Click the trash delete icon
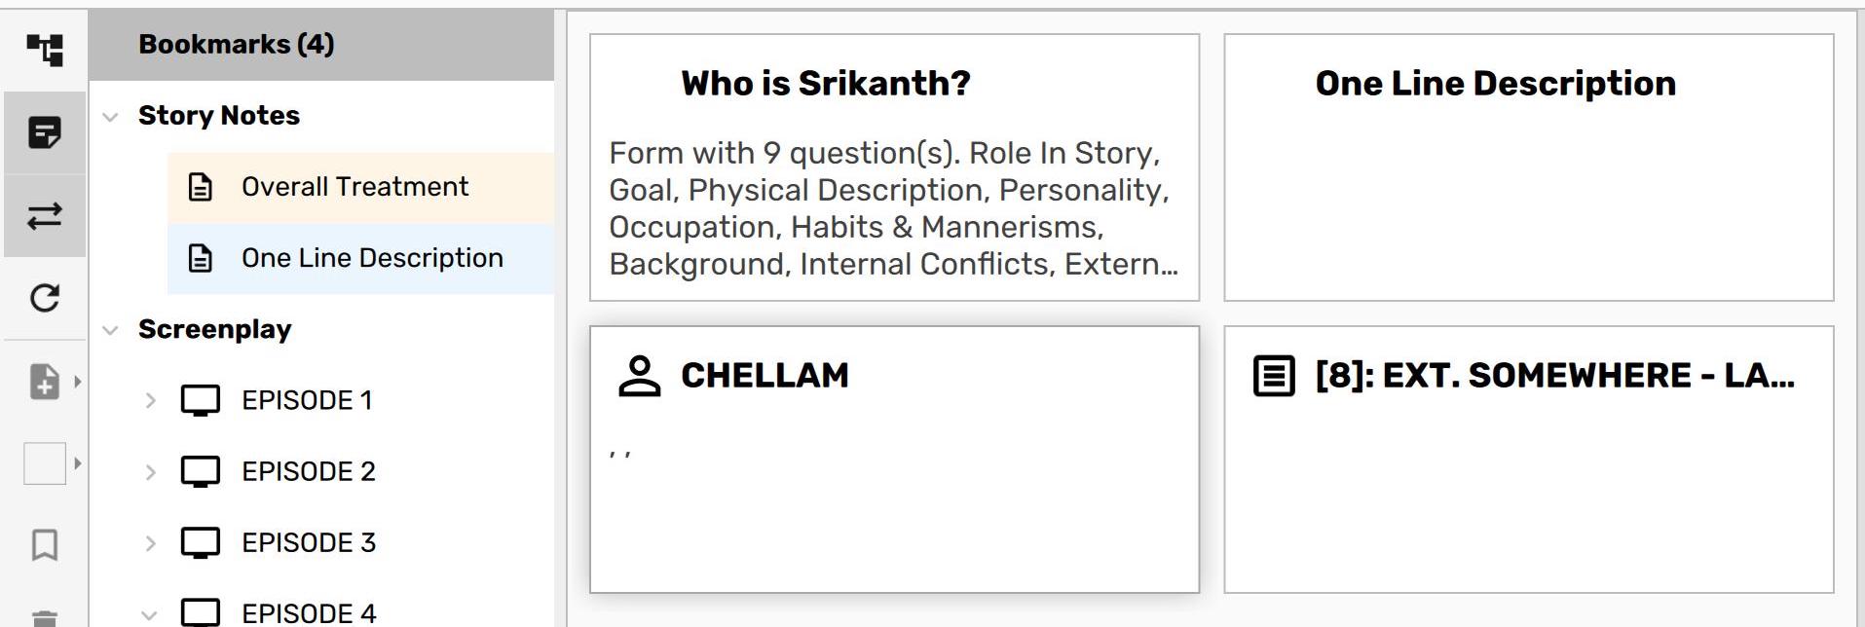 pyautogui.click(x=45, y=617)
